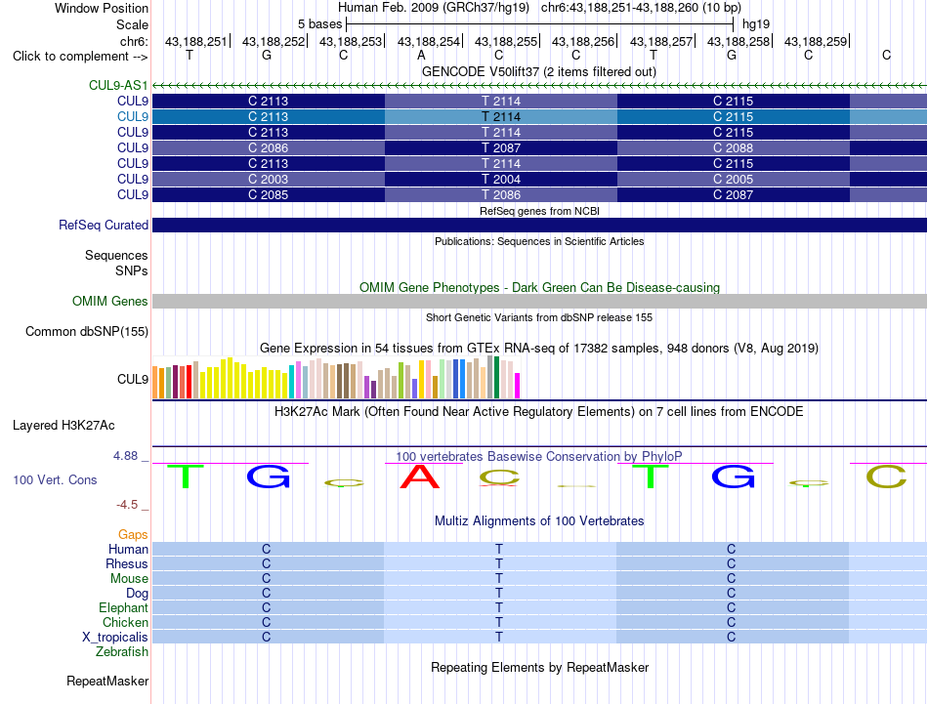Click 'Gene Expression in 54 tissues' GTEx title
Screen dimensions: 928x704
(538, 348)
